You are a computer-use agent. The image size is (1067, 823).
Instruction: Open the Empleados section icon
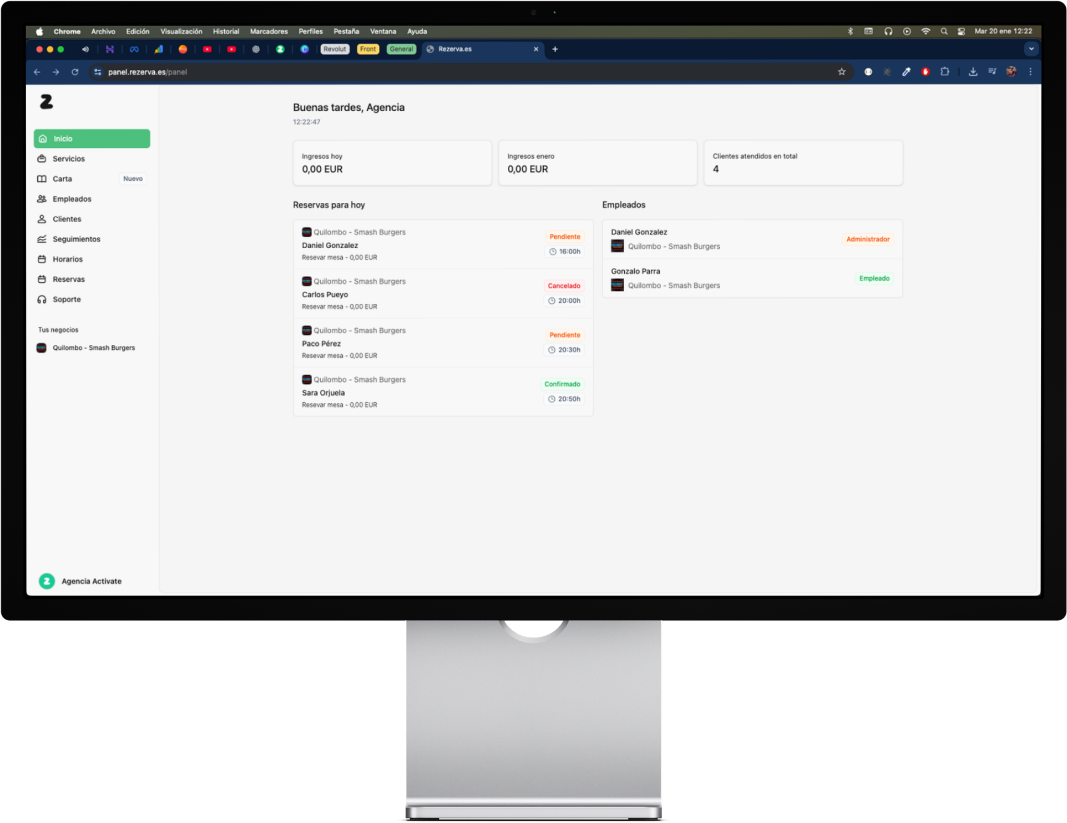42,199
